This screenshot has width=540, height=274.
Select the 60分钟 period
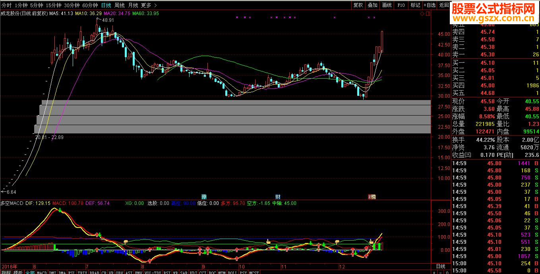point(90,6)
